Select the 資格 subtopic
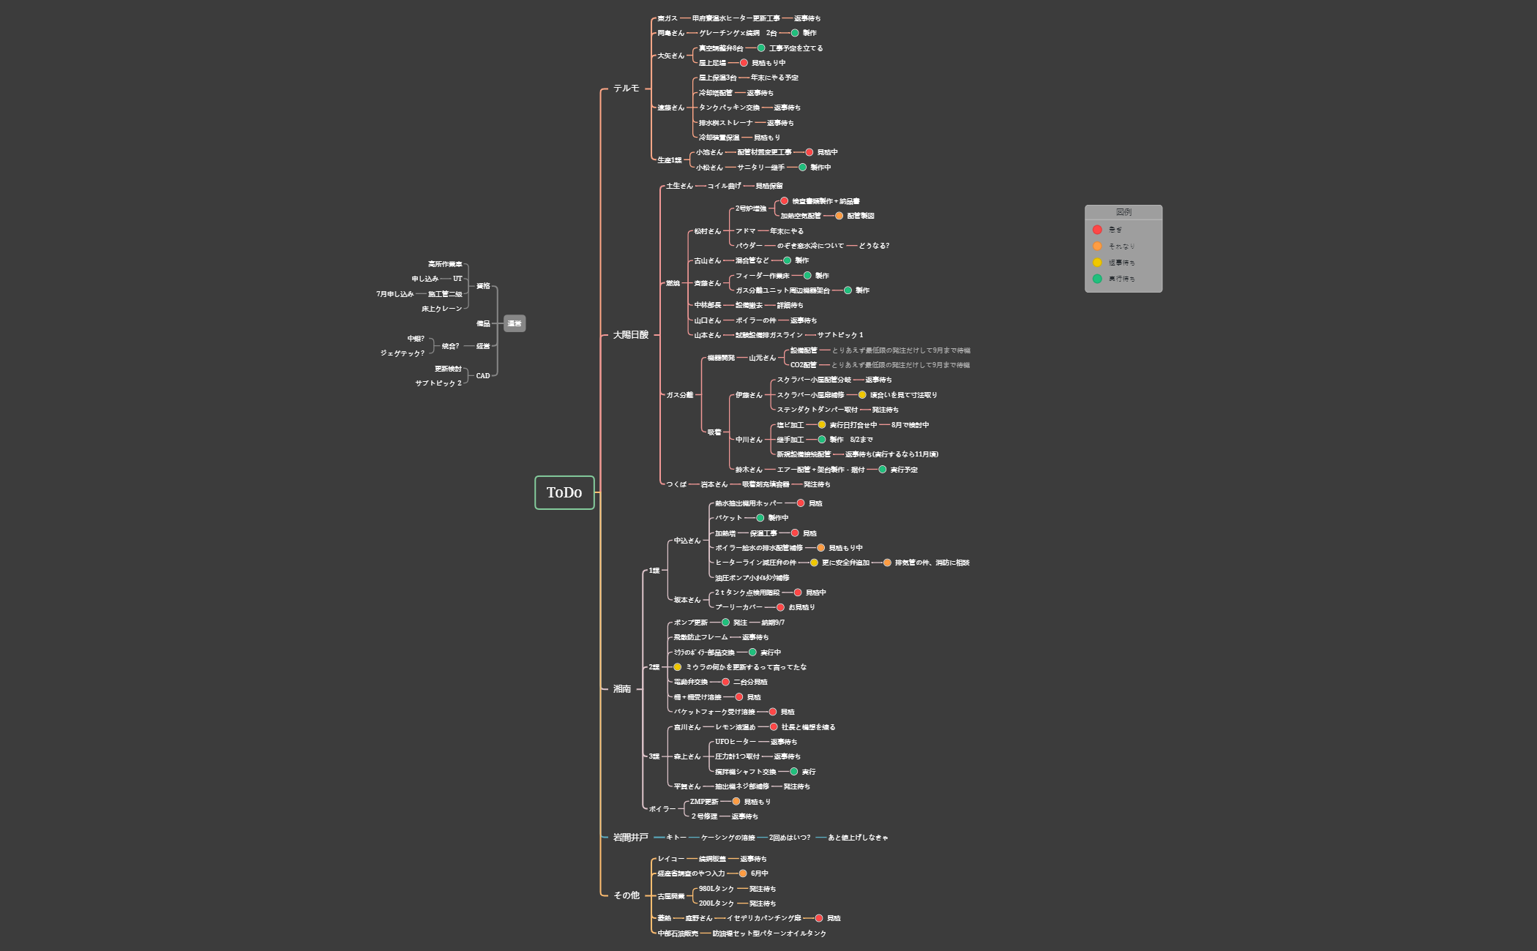The width and height of the screenshot is (1537, 951). [x=483, y=286]
